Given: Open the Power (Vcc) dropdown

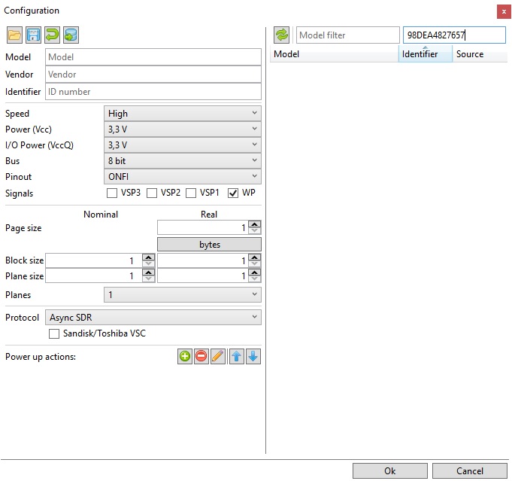Looking at the screenshot, I should (x=183, y=129).
